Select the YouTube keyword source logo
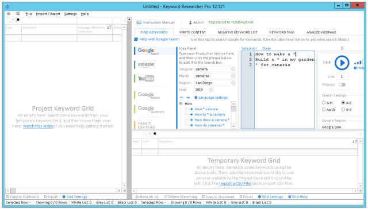 tap(145, 78)
